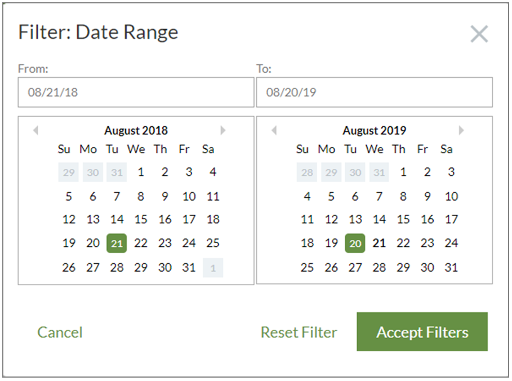Screen dimensions: 512x381
Task: Go to next month in To calendar
Action: 461,130
